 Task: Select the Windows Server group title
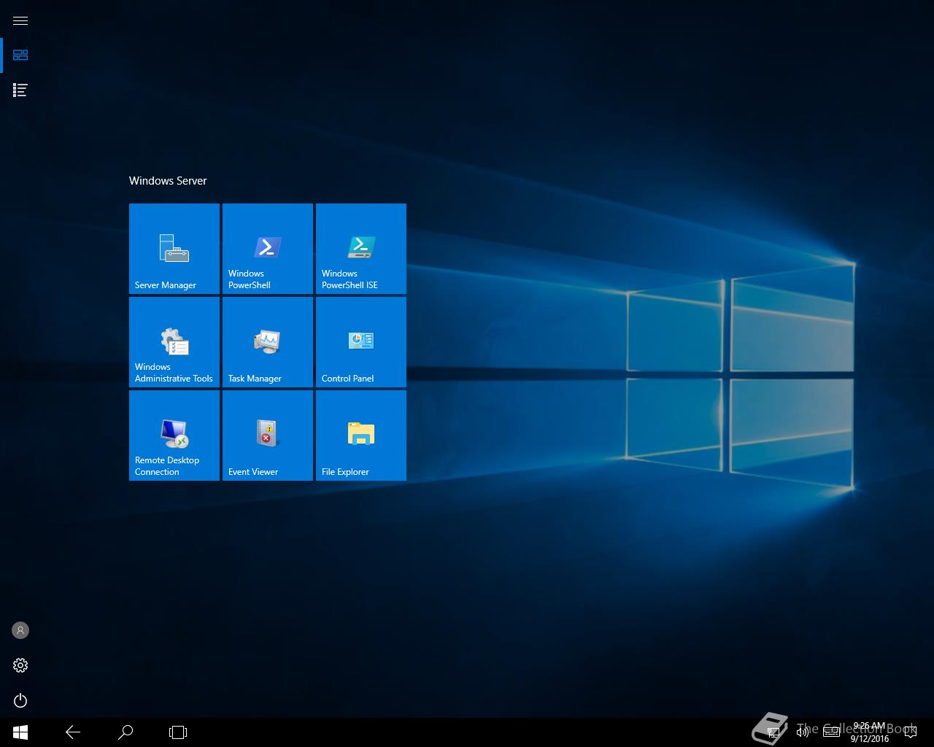pyautogui.click(x=168, y=181)
